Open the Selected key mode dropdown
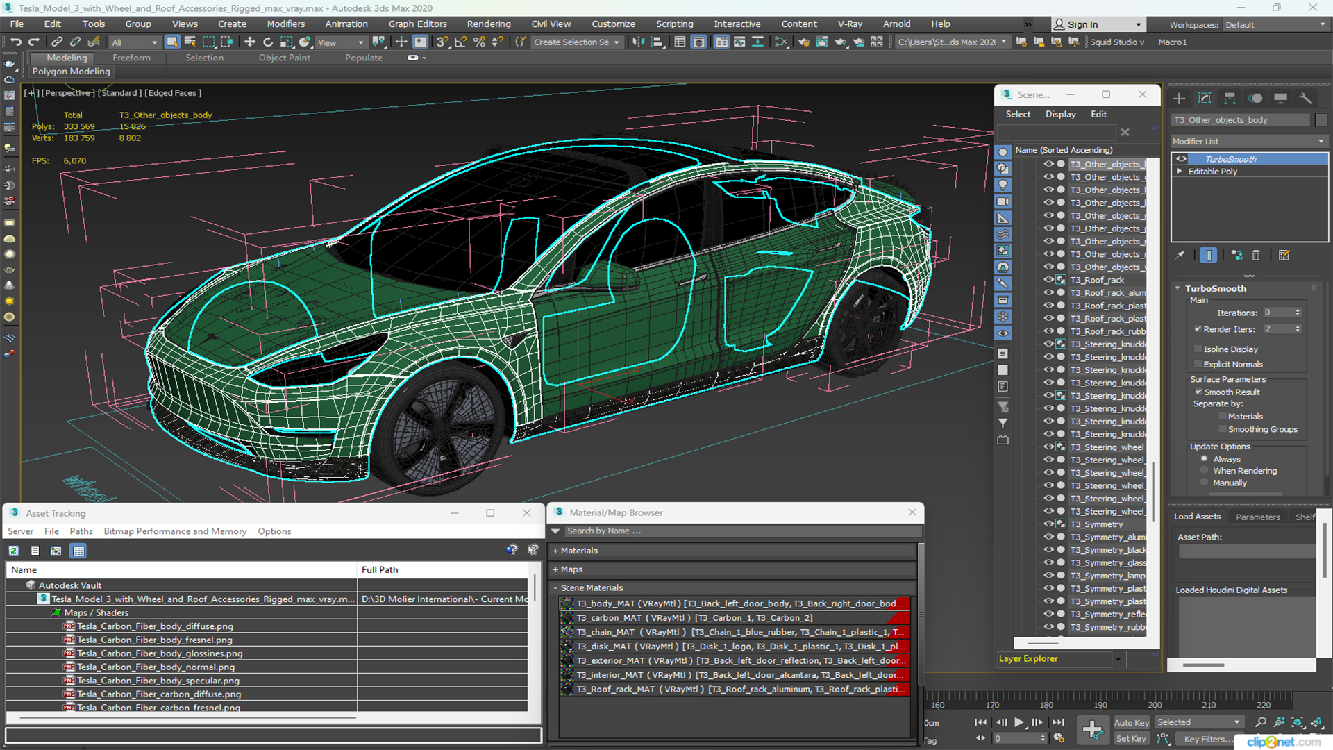This screenshot has width=1333, height=750. pyautogui.click(x=1199, y=723)
